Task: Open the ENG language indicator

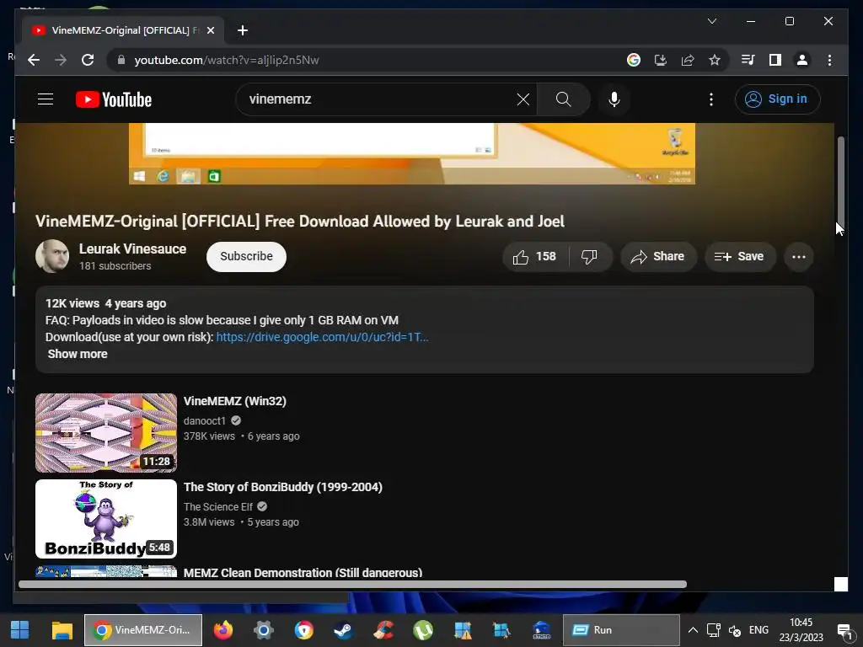Action: click(x=758, y=630)
